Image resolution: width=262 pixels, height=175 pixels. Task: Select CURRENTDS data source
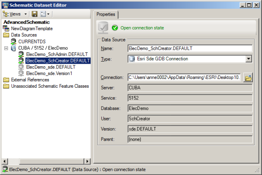click(32, 41)
